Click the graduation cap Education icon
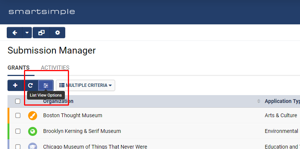 (x=33, y=146)
